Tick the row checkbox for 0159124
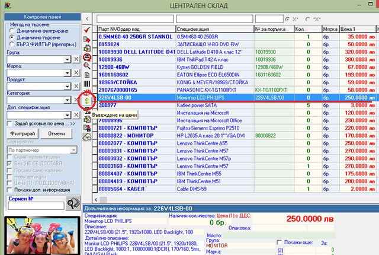The height and width of the screenshot is (255, 379). [95, 44]
